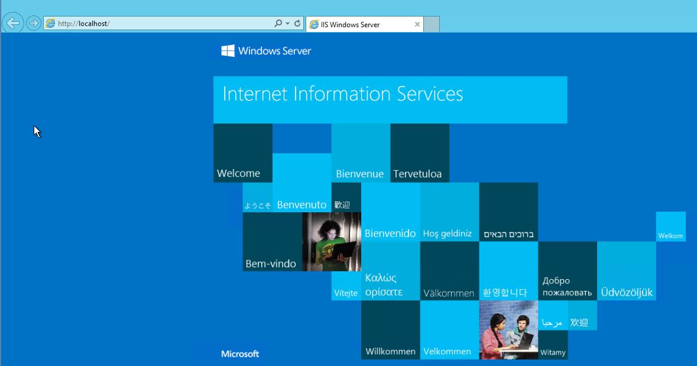Click the Добро пожаловать tile
Viewport: 697px width, 366px height.
pos(568,271)
